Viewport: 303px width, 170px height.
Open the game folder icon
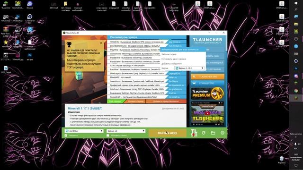click(213, 133)
